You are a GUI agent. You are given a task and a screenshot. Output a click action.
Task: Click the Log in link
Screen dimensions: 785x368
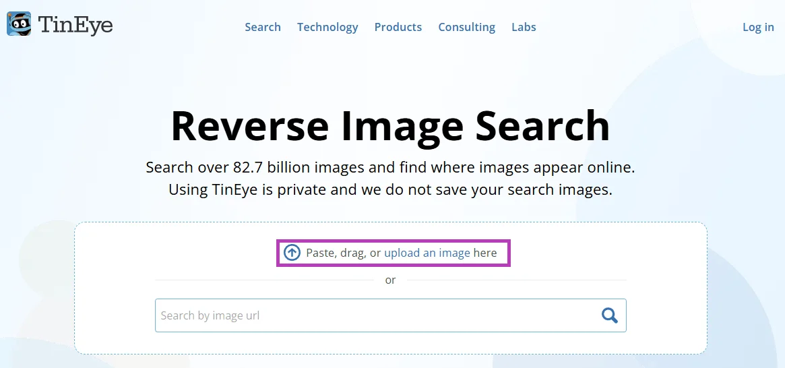click(758, 27)
